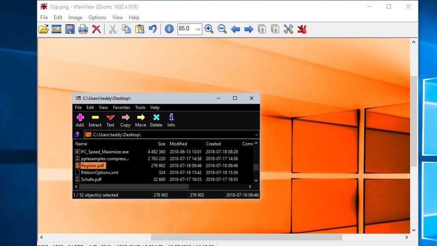This screenshot has height=246, width=437.
Task: Click the down arrow of 7-Zip's vertical scrollbar
Action: 256,181
